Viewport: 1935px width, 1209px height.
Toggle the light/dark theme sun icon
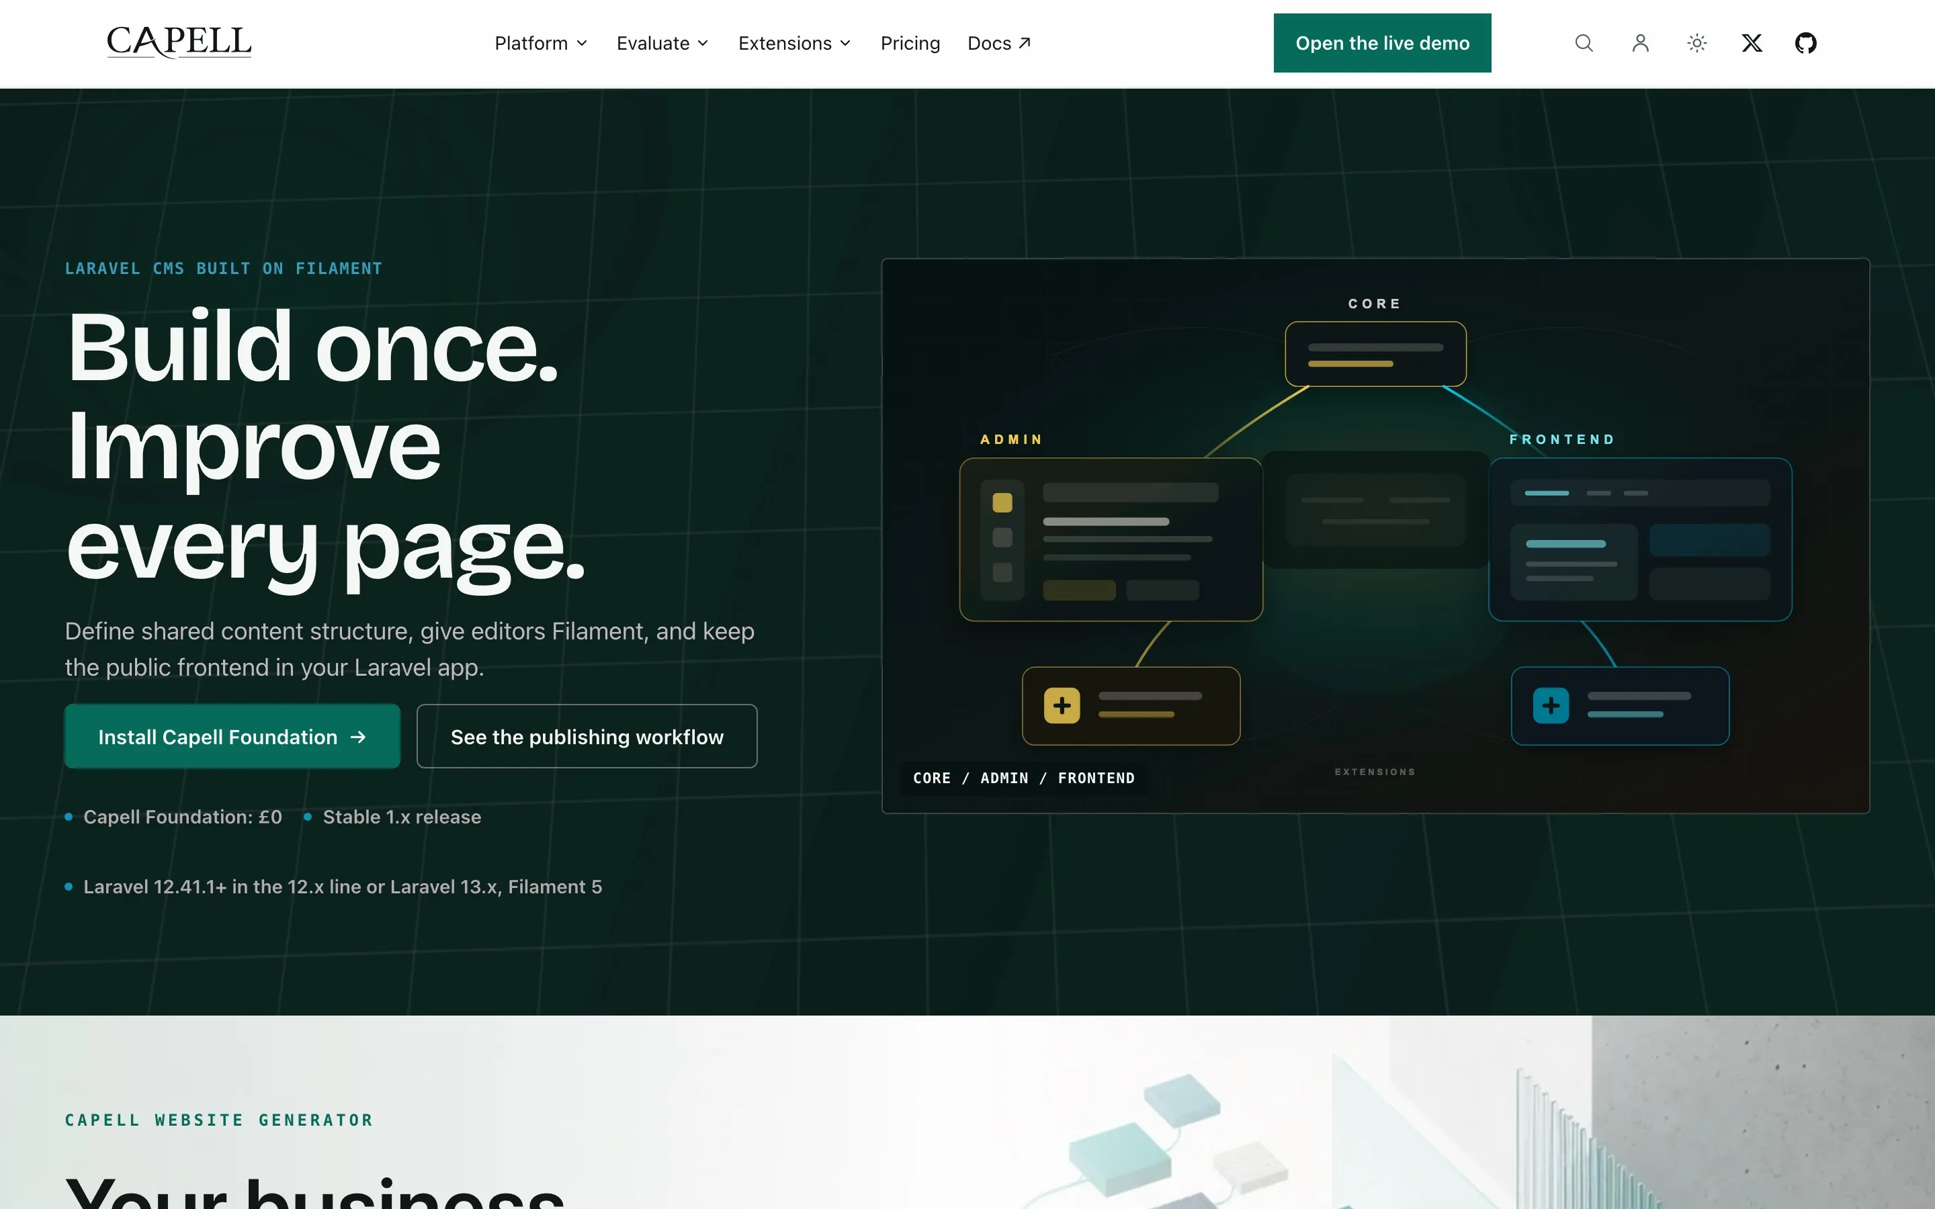pyautogui.click(x=1696, y=43)
